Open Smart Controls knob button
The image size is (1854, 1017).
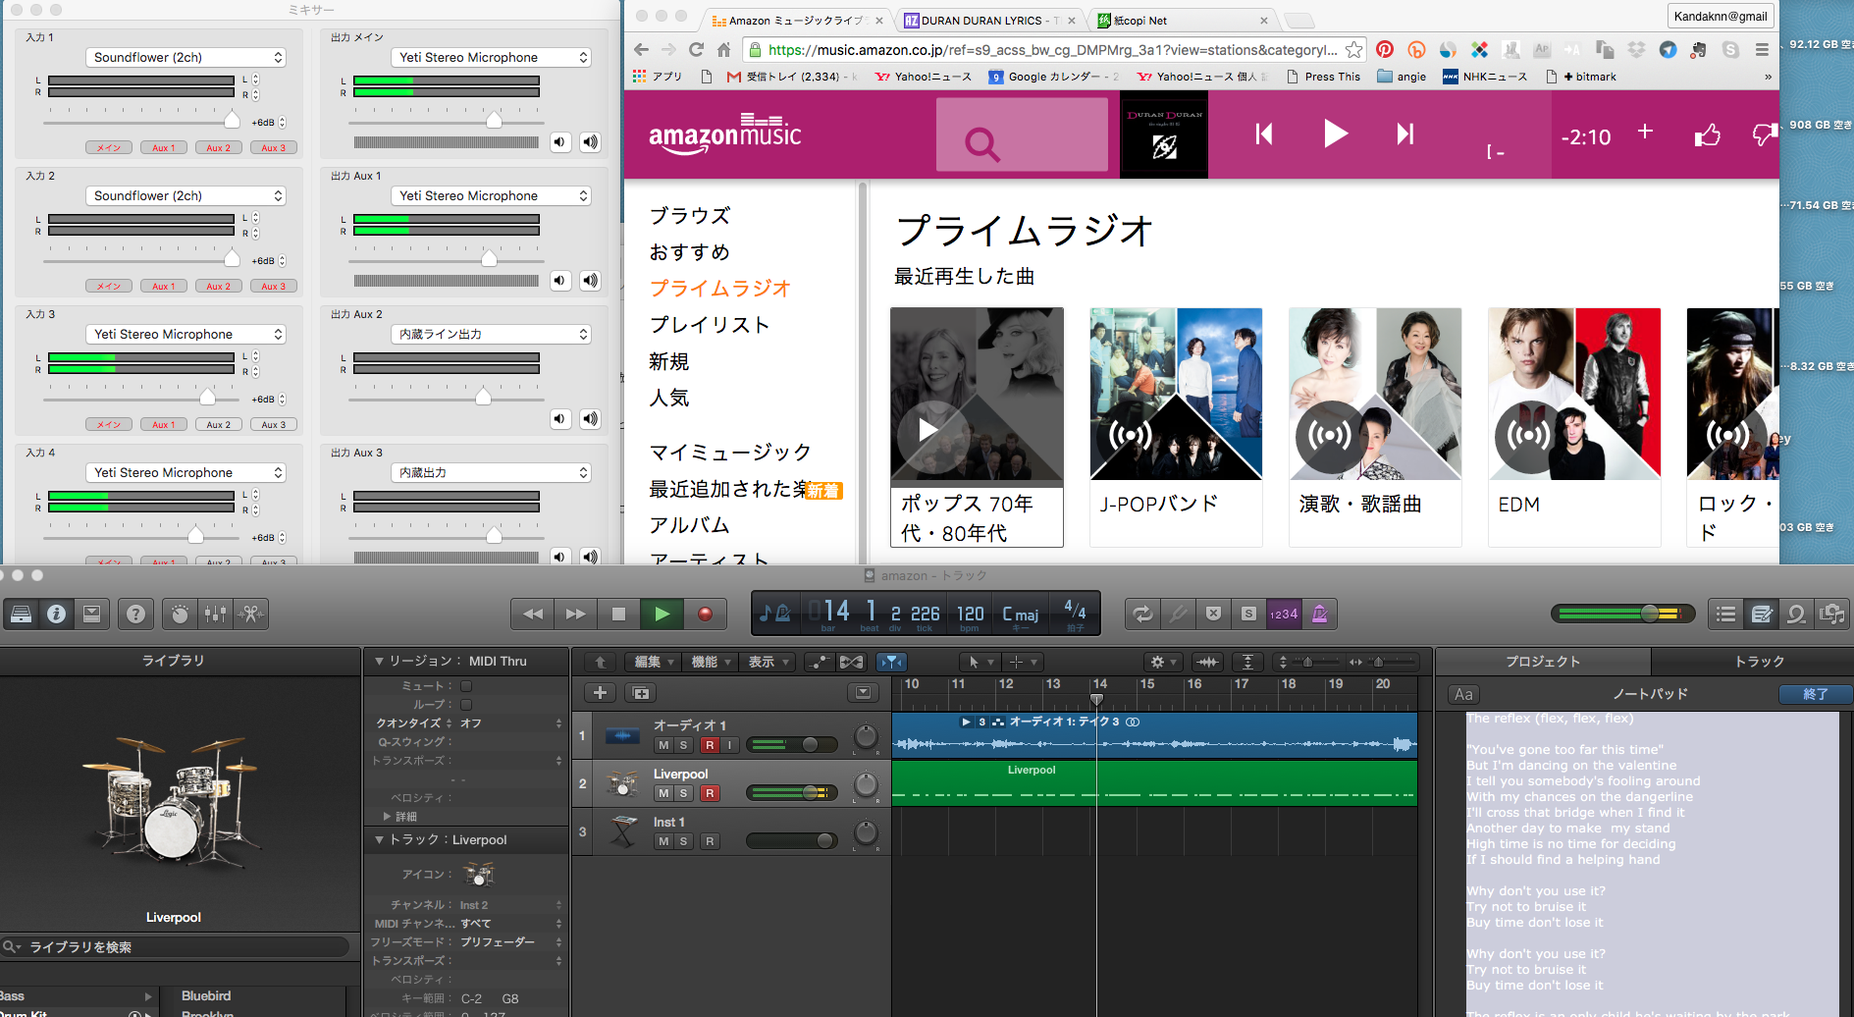pos(180,615)
